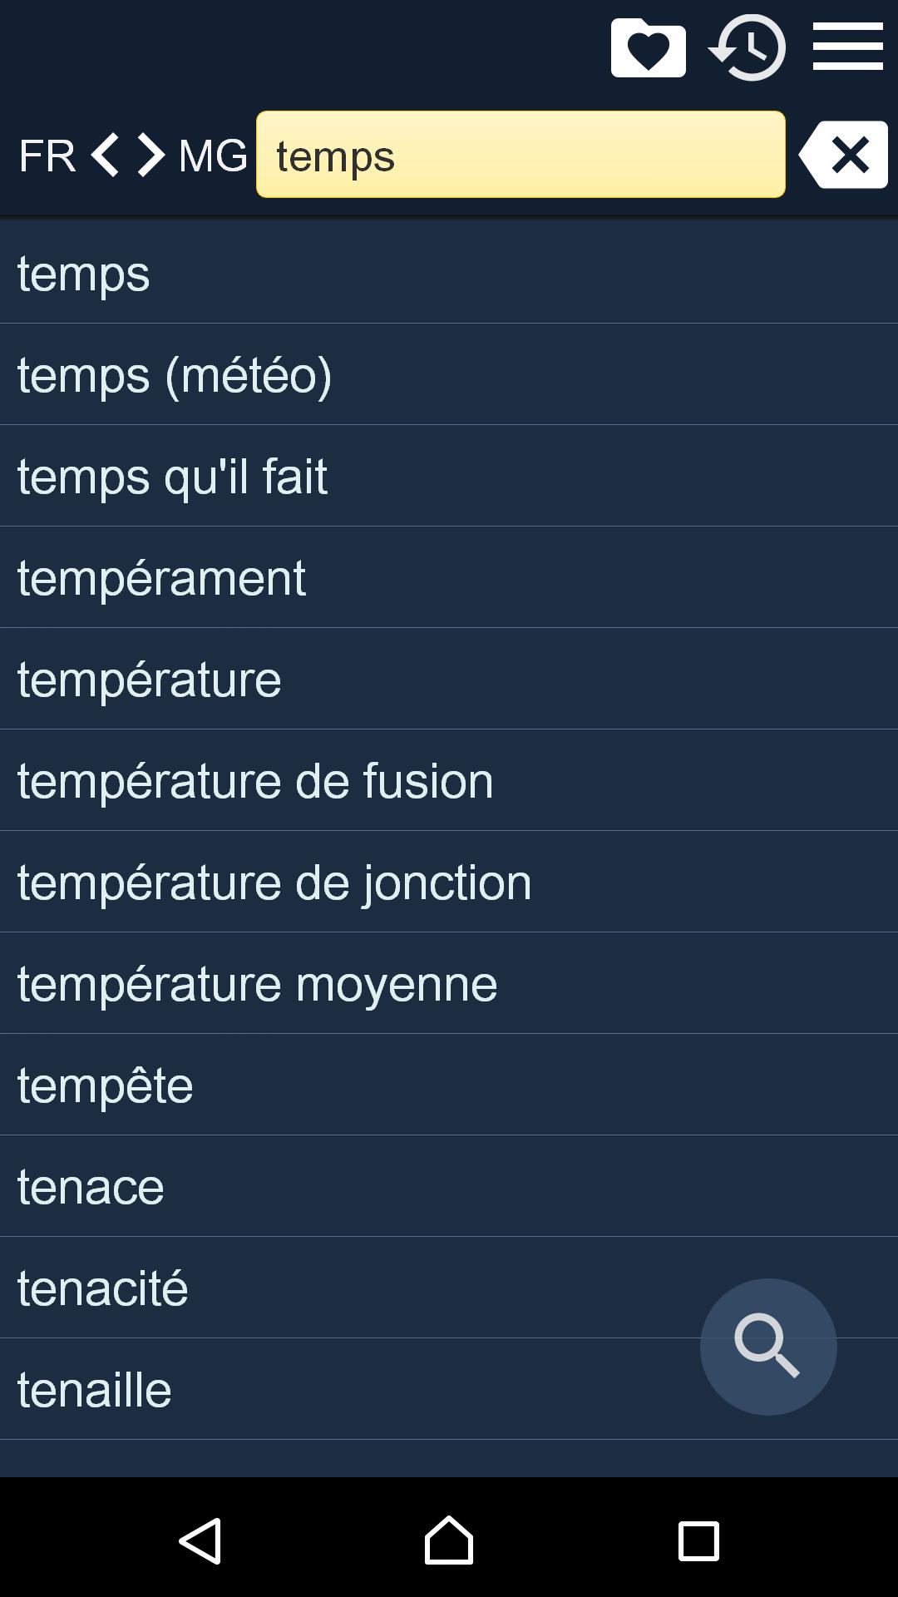The image size is (898, 1597).
Task: Open the 'tenace' entry
Action: [x=449, y=1186]
